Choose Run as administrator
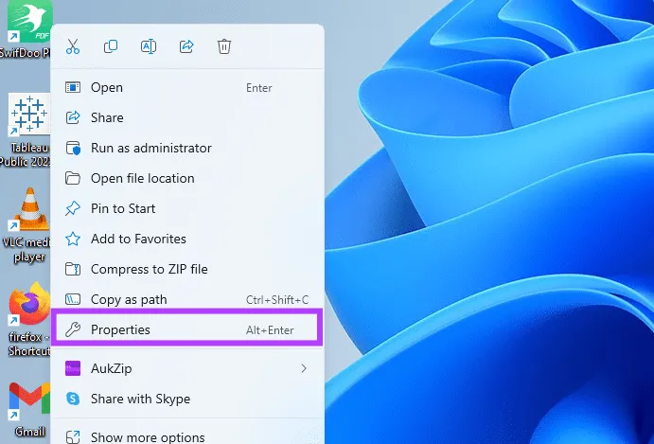 [x=150, y=149]
